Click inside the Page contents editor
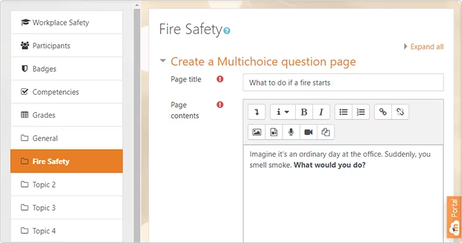The image size is (462, 243). click(343, 194)
